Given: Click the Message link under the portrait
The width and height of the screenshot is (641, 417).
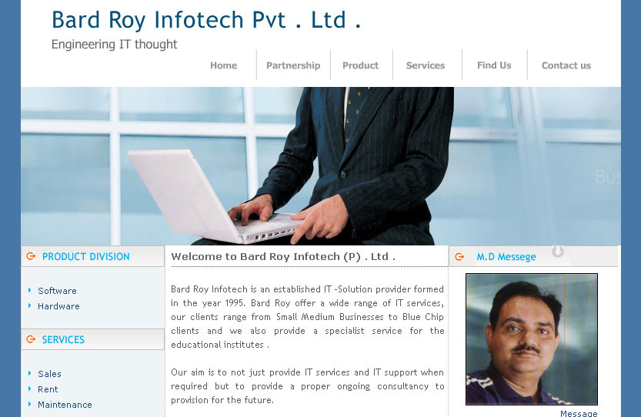Looking at the screenshot, I should [x=579, y=413].
